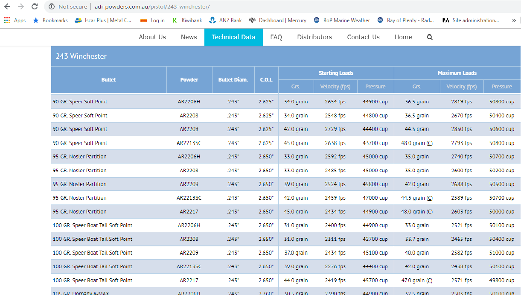Expand the hidden bookmarks overflow chevron

514,20
